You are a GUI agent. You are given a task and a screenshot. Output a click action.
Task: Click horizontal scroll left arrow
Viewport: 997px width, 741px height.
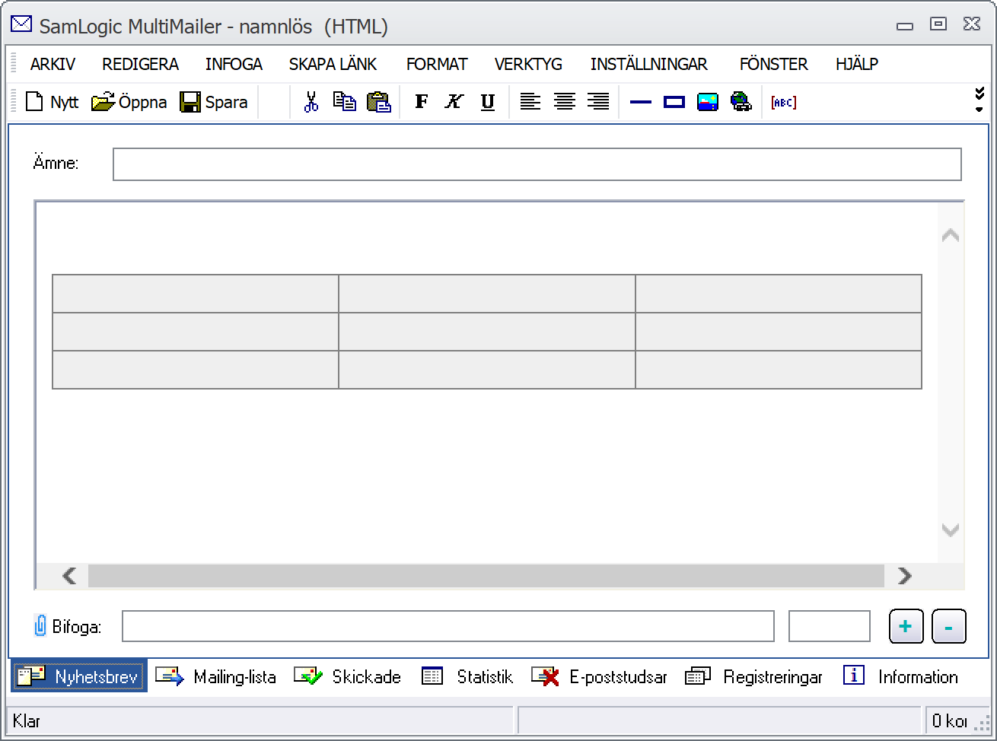(69, 576)
